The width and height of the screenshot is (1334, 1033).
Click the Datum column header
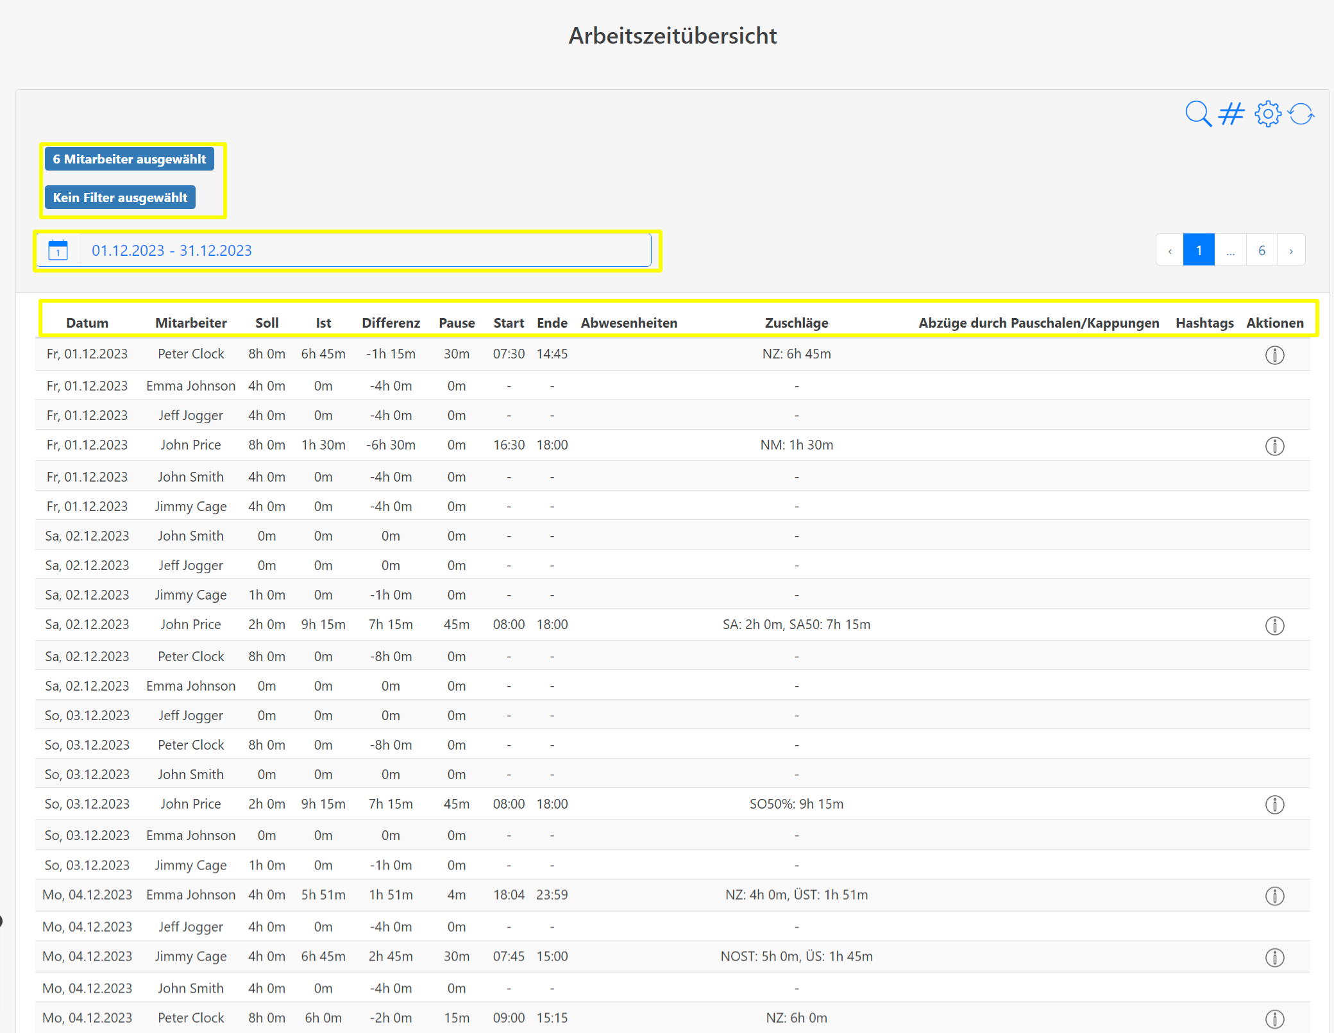pyautogui.click(x=87, y=323)
